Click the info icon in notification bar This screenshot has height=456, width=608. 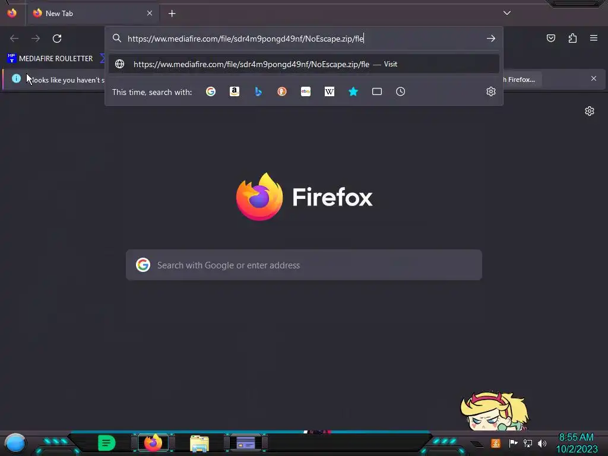tap(16, 79)
